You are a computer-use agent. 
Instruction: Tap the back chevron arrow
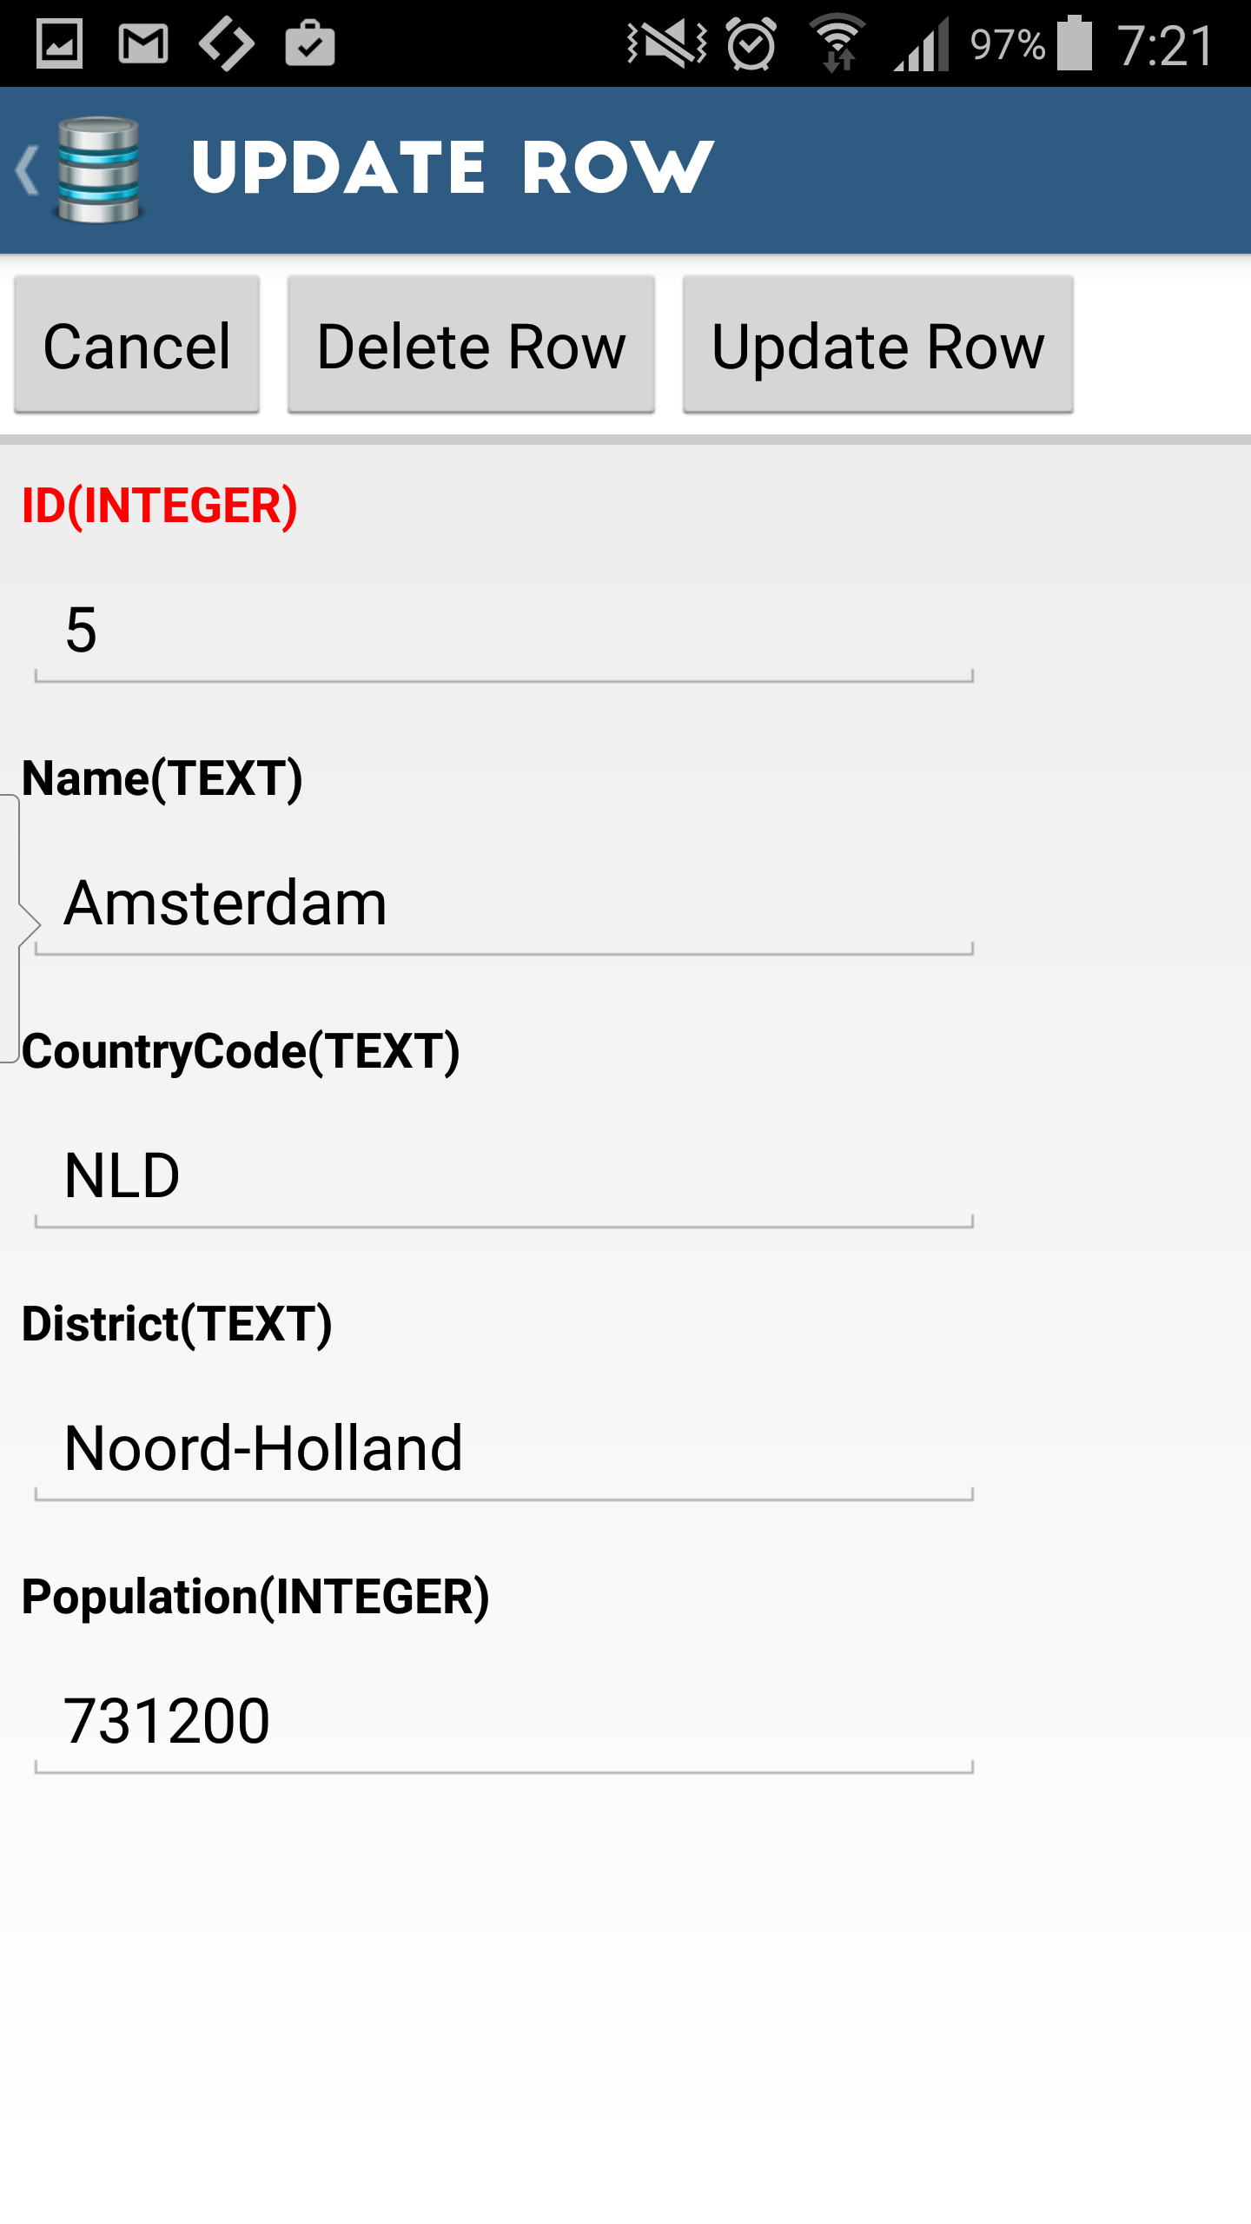(x=26, y=169)
